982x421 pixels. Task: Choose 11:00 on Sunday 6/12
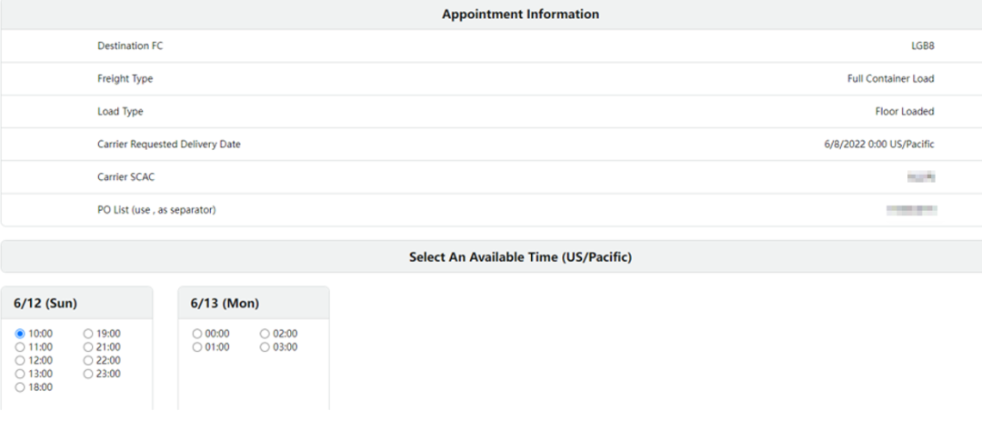pyautogui.click(x=20, y=347)
